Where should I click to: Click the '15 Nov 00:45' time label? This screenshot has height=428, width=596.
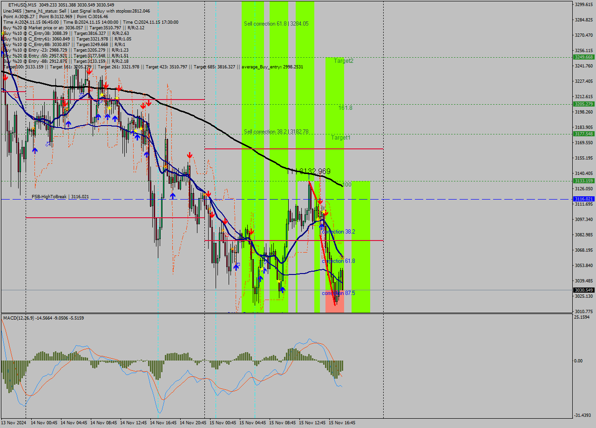223,423
